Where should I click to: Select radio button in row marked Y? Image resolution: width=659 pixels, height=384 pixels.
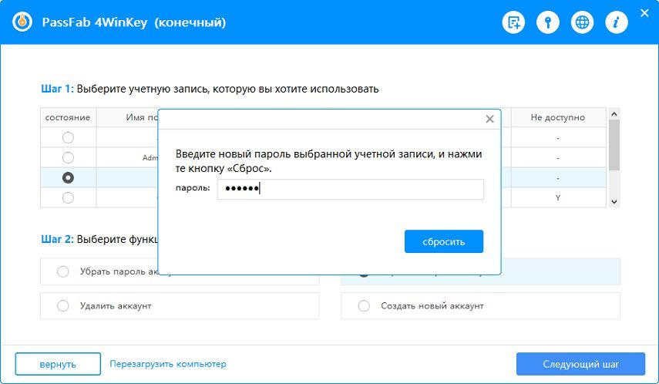click(x=68, y=197)
